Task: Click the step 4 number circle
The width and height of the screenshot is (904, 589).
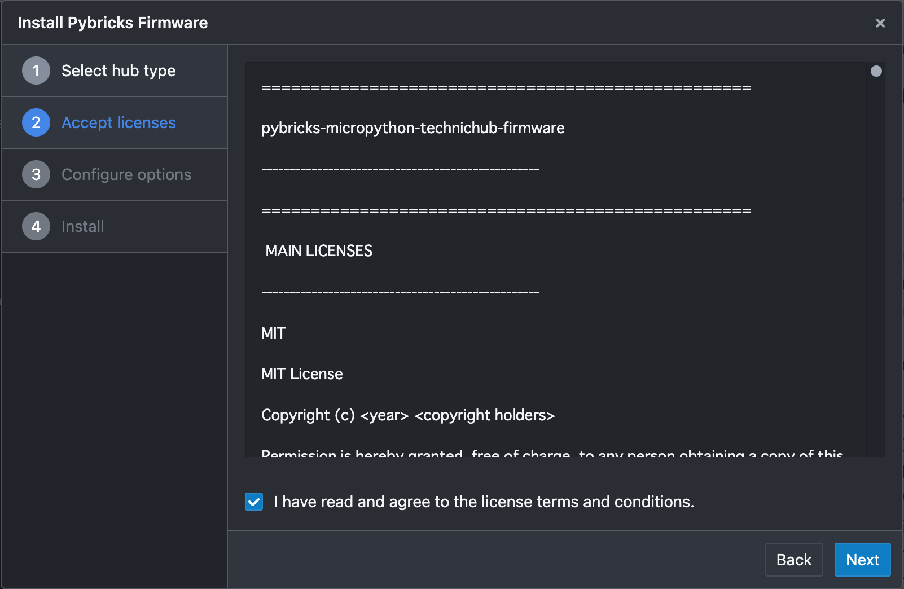Action: click(36, 226)
